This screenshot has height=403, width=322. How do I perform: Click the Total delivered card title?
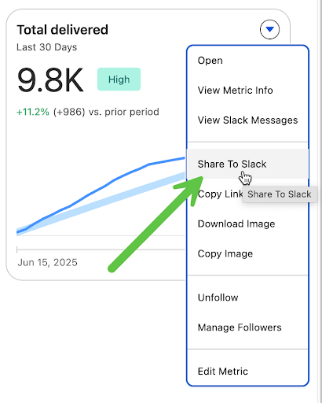coord(62,30)
